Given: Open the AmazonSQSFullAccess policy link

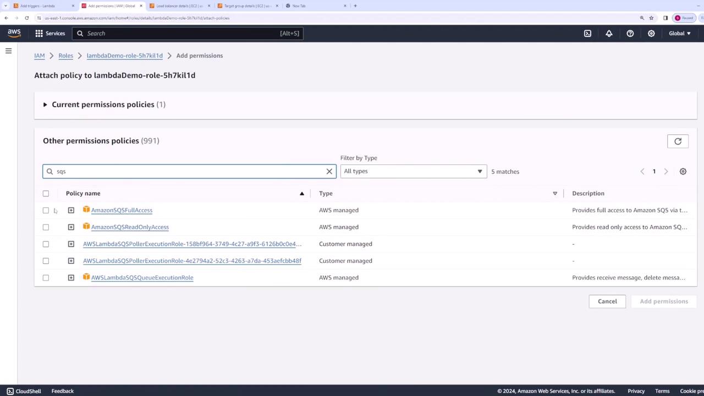Looking at the screenshot, I should [122, 210].
